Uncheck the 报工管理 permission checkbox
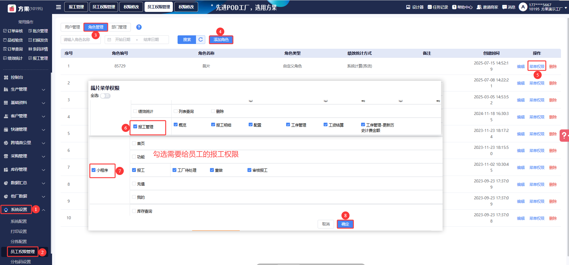Image resolution: width=569 pixels, height=265 pixels. (x=135, y=127)
